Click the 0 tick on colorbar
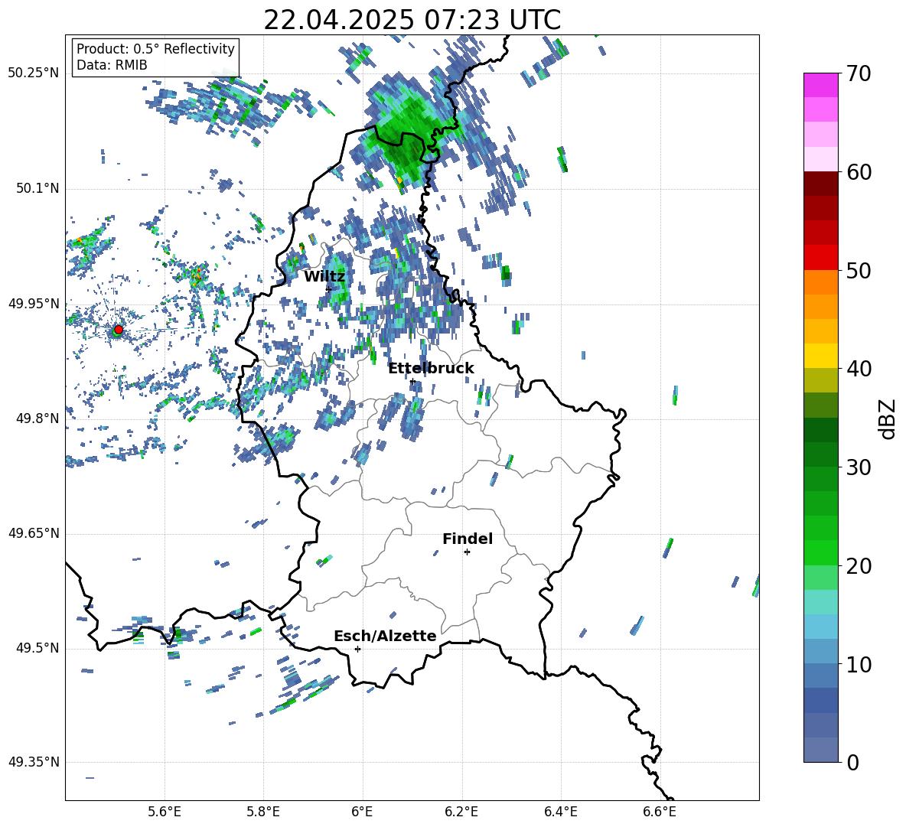This screenshot has height=827, width=906. 853,763
